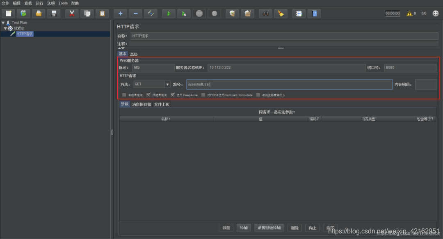Image resolution: width=443 pixels, height=239 pixels.
Task: Open the 运行 menu
Action: [39, 3]
